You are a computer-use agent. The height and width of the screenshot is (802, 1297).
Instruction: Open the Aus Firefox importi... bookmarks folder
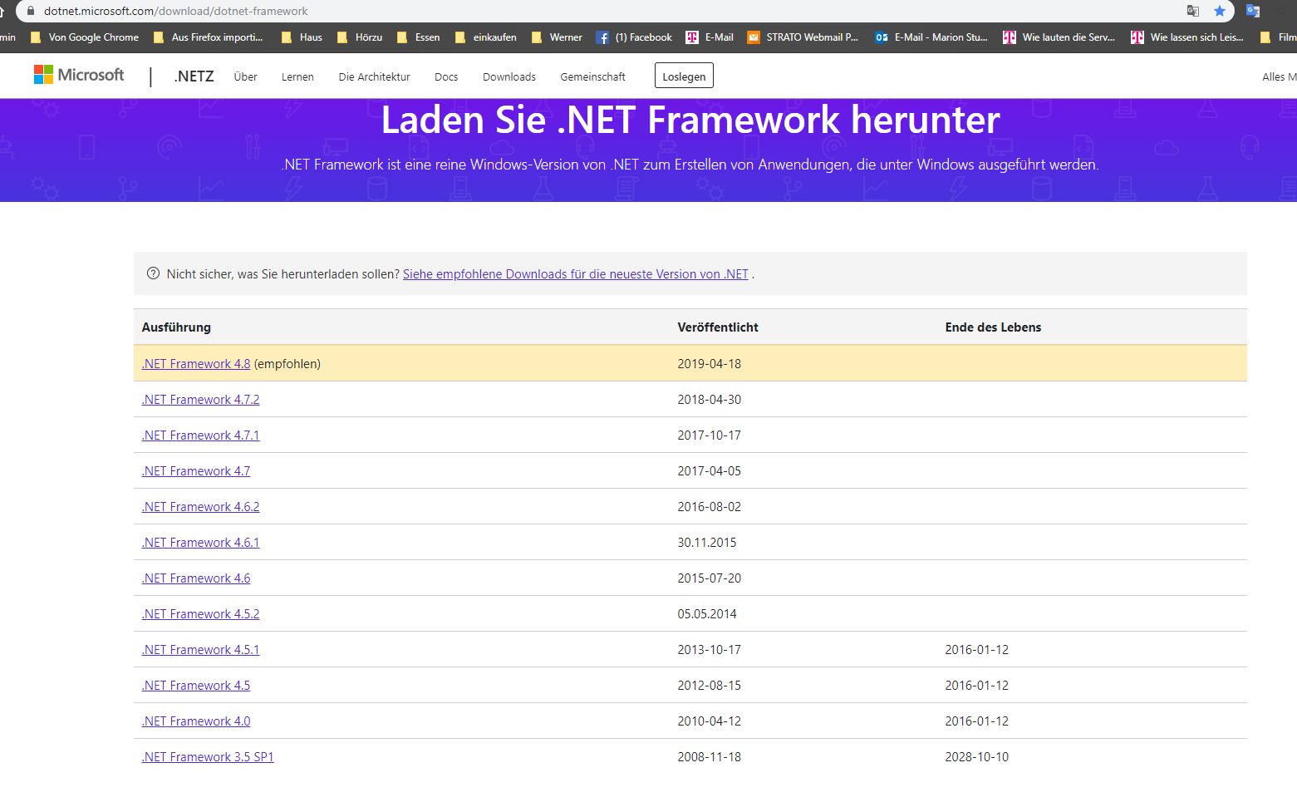click(x=208, y=37)
